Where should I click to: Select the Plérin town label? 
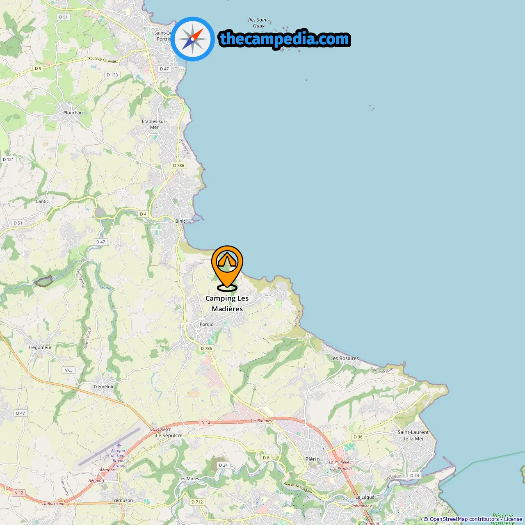(x=313, y=459)
